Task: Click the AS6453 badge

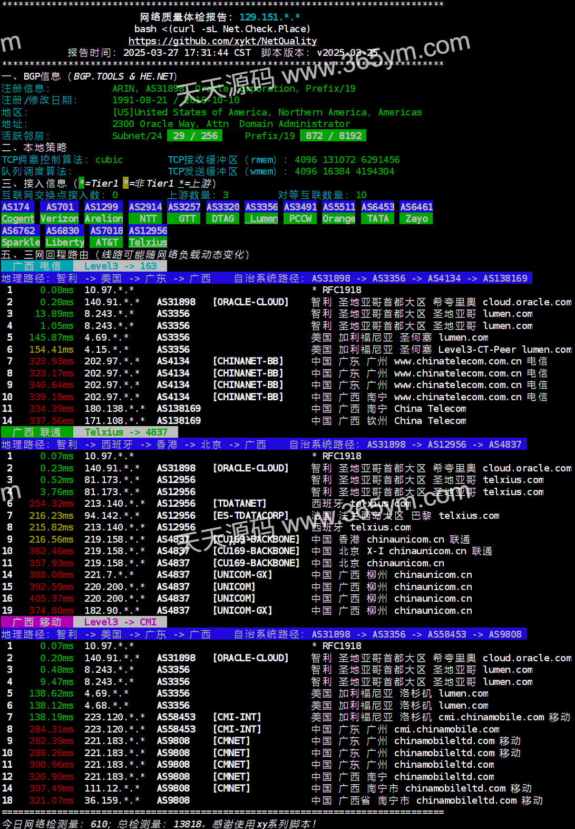Action: 378,207
